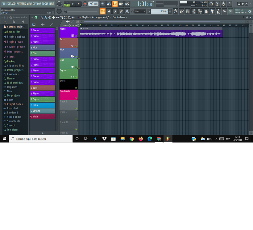Image resolution: width=253 pixels, height=230 pixels.
Task: Toggle STRETCH option checkbox
Action: point(78,25)
